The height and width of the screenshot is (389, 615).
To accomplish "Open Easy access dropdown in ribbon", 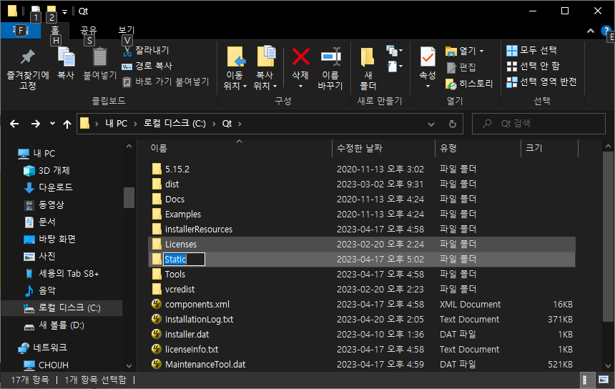I will point(395,67).
